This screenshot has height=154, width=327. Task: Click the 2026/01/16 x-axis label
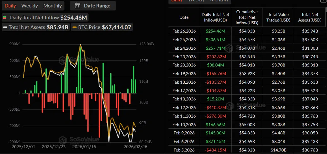pyautogui.click(x=84, y=147)
